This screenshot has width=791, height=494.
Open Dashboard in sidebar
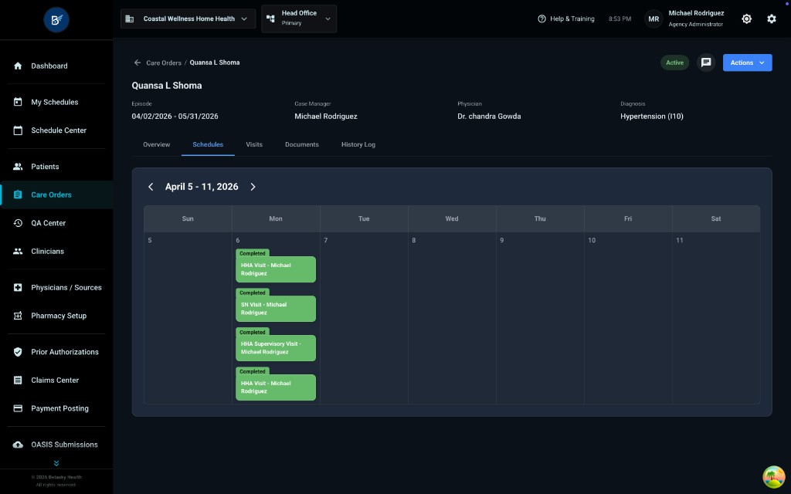(56, 66)
